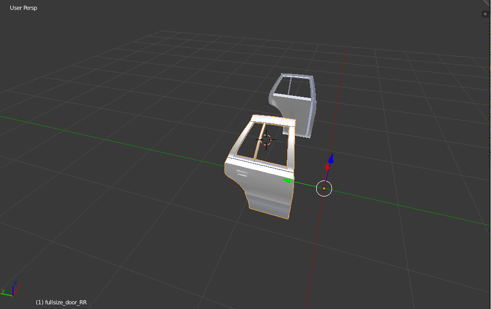The width and height of the screenshot is (491, 309).
Task: Click the door handle on selected door
Action: point(242,173)
